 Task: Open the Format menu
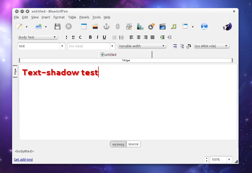click(x=59, y=17)
